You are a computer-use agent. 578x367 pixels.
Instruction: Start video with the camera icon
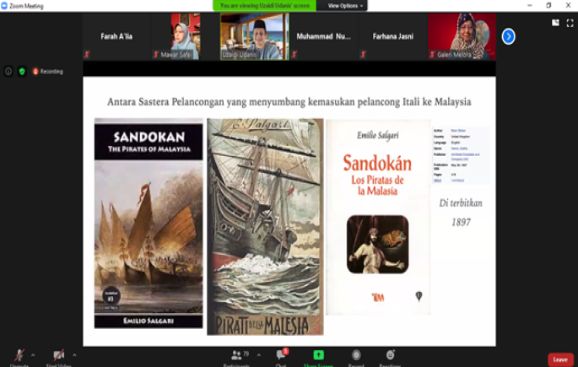pyautogui.click(x=58, y=355)
